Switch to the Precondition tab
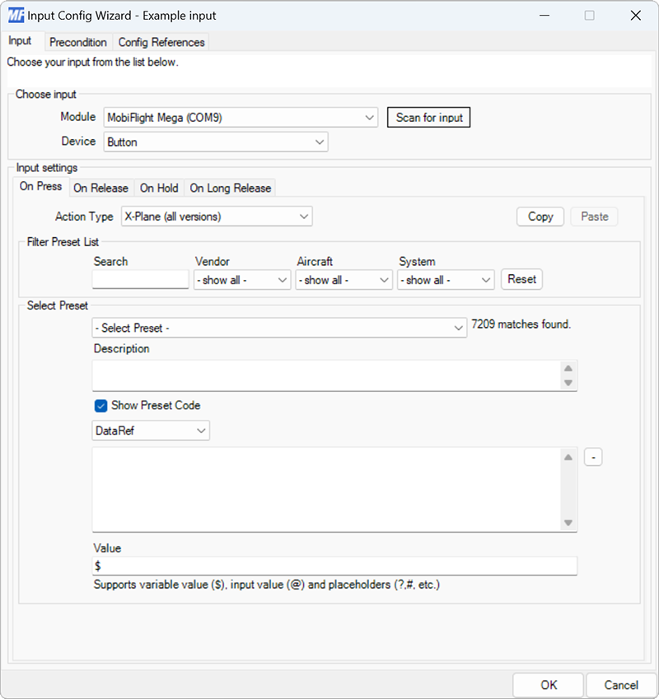The height and width of the screenshot is (699, 659). pos(78,42)
